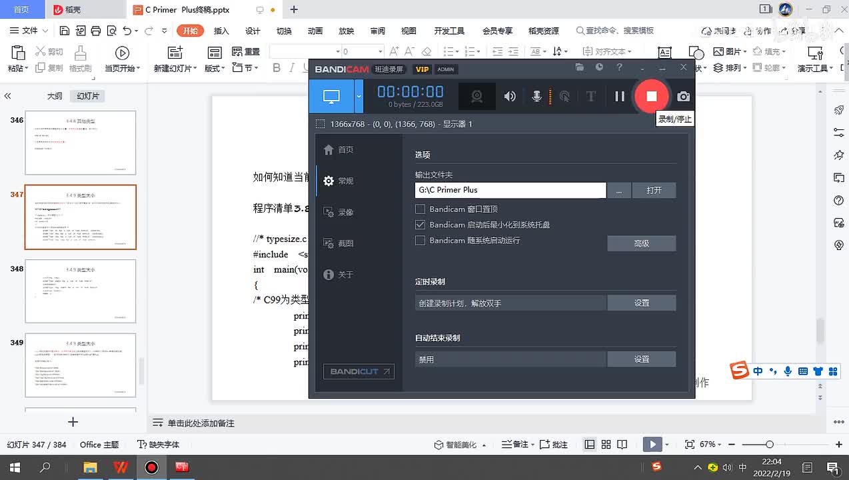Print the presentation with the printer icon
The image size is (849, 480).
pos(95,31)
